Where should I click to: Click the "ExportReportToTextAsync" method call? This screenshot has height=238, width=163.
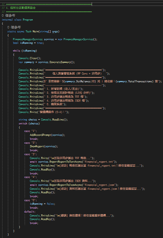pyautogui.click(x=66, y=162)
